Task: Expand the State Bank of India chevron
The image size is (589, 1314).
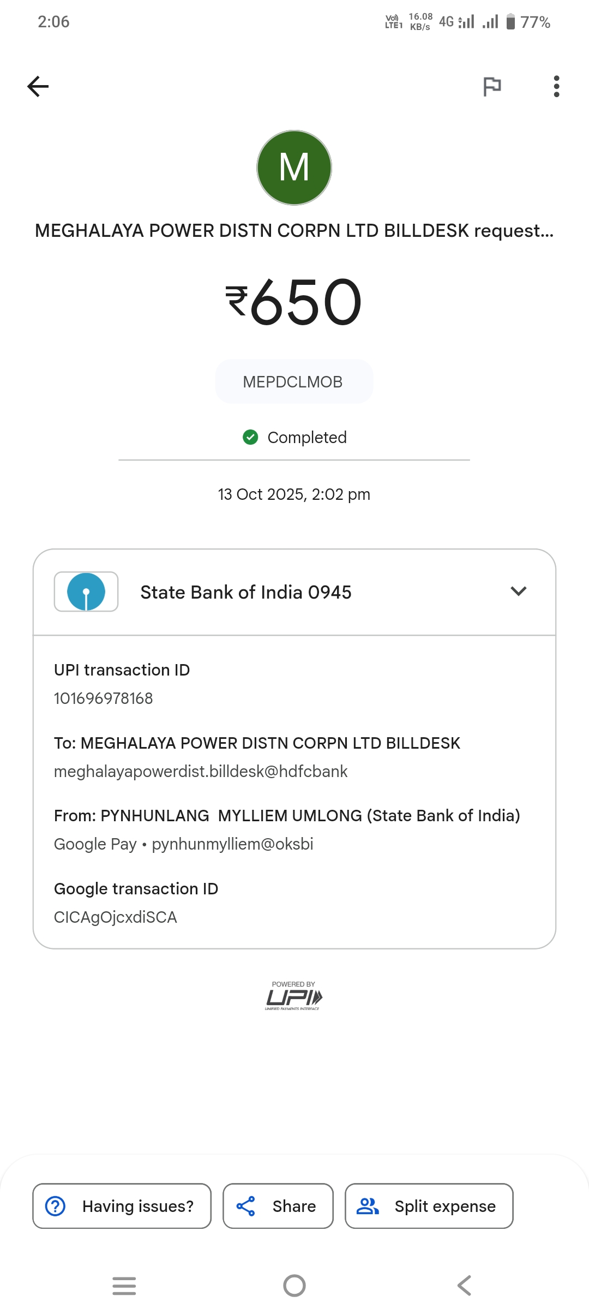Action: coord(518,592)
